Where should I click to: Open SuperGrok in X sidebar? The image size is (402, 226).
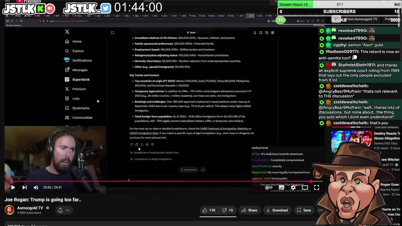pyautogui.click(x=77, y=79)
